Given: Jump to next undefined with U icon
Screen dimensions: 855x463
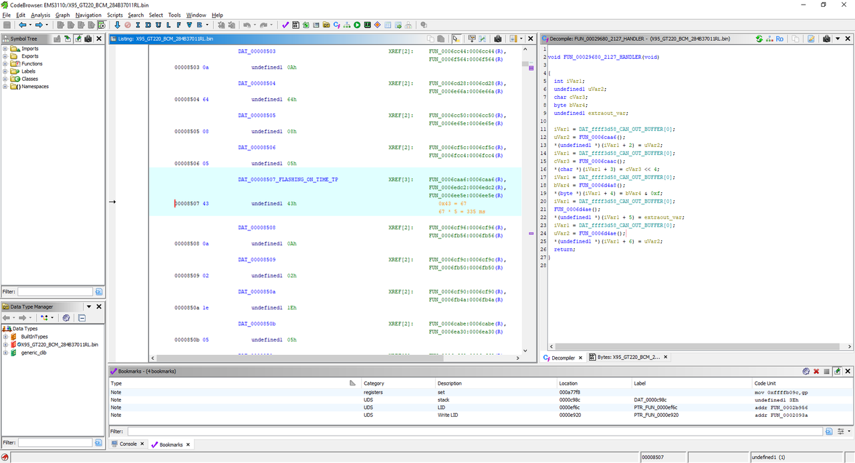Looking at the screenshot, I should [158, 25].
